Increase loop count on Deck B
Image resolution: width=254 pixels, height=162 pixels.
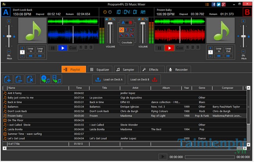(210, 48)
